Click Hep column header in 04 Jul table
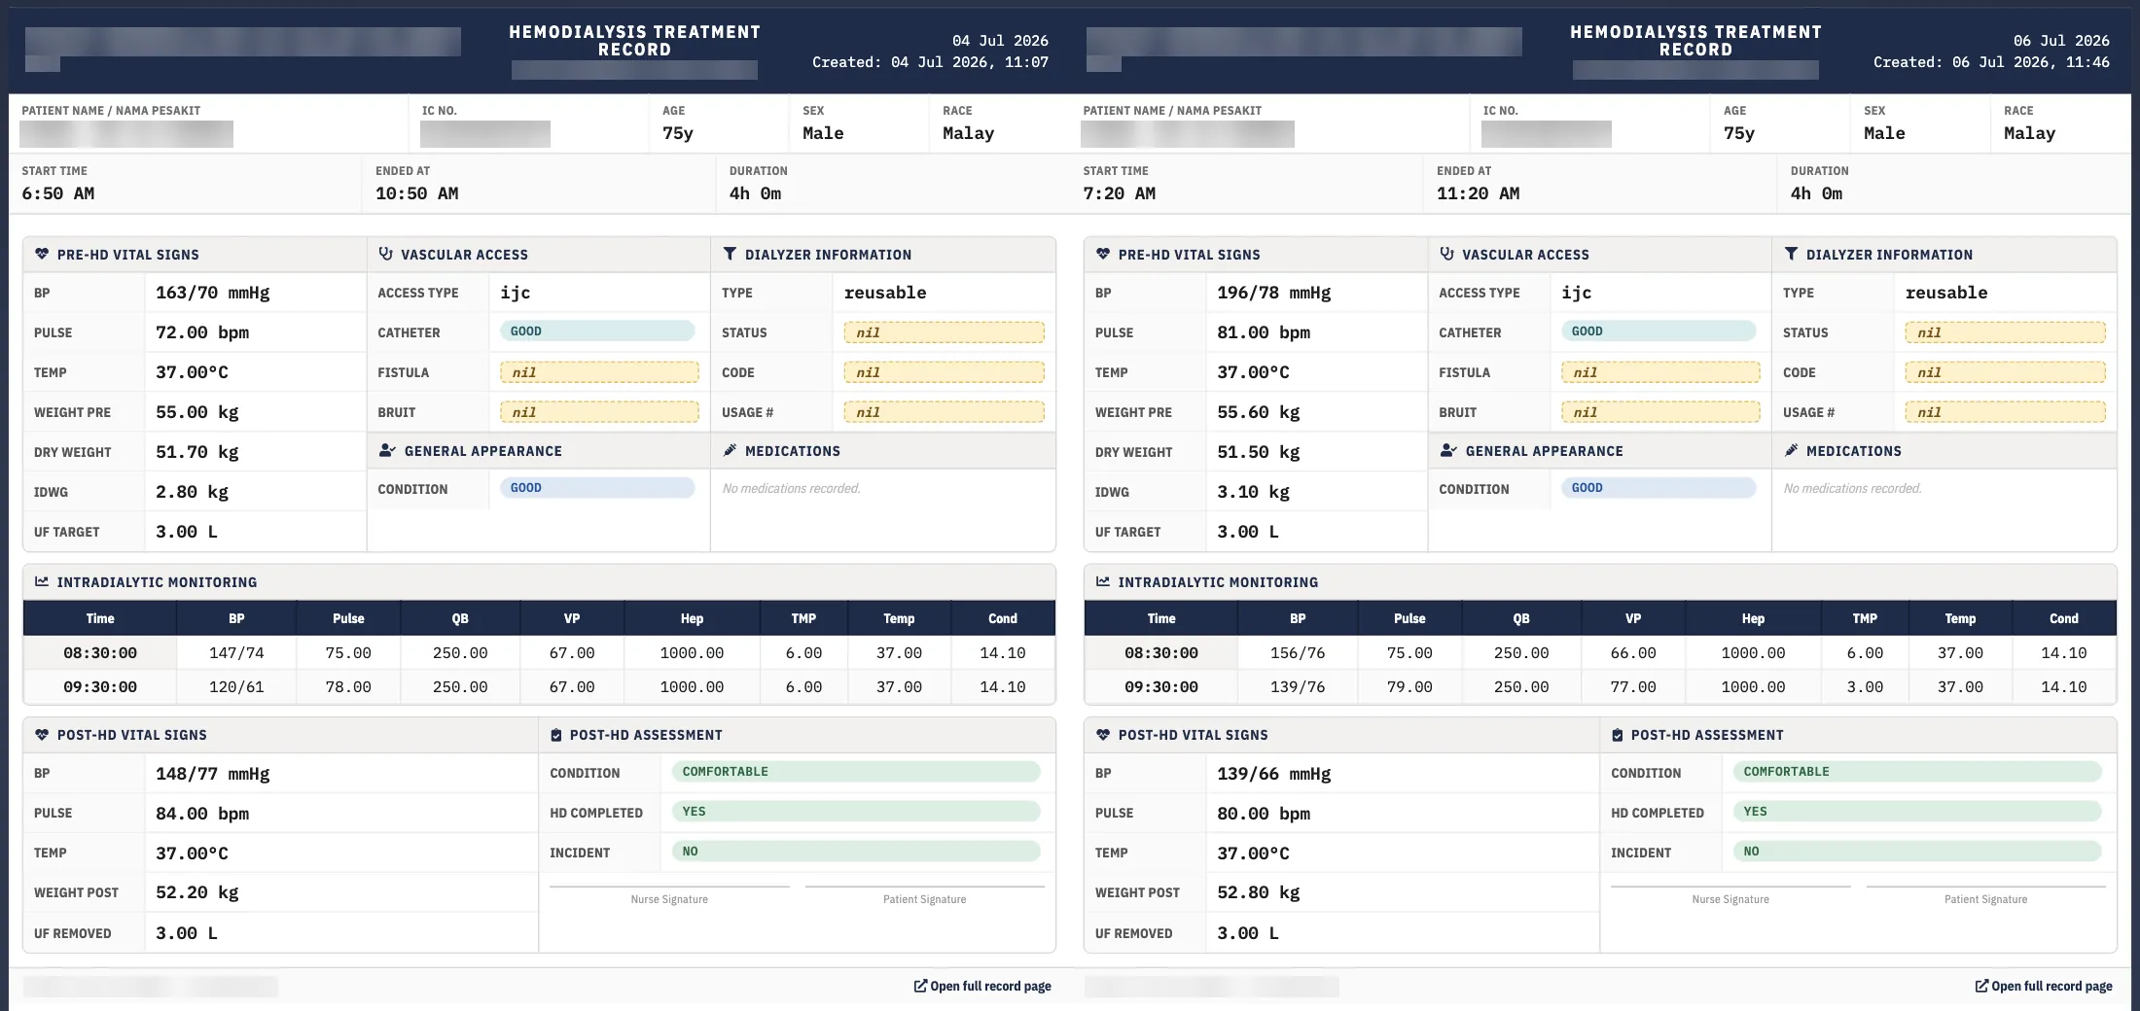Screen dimensions: 2140x1011 [x=692, y=618]
